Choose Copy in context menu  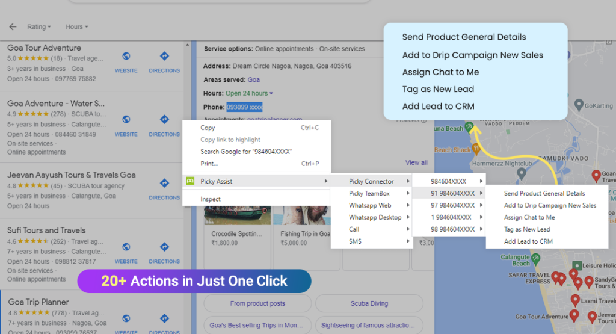click(256, 128)
